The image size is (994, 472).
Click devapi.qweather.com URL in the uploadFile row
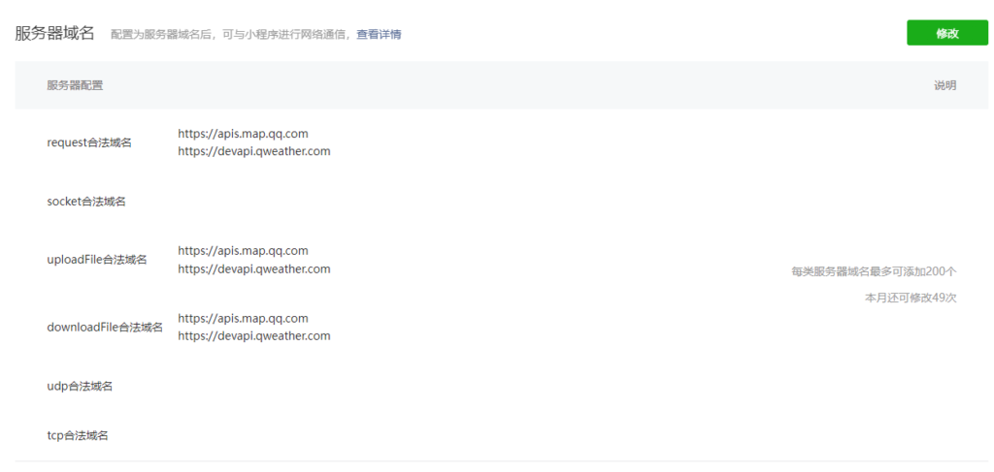coord(254,268)
